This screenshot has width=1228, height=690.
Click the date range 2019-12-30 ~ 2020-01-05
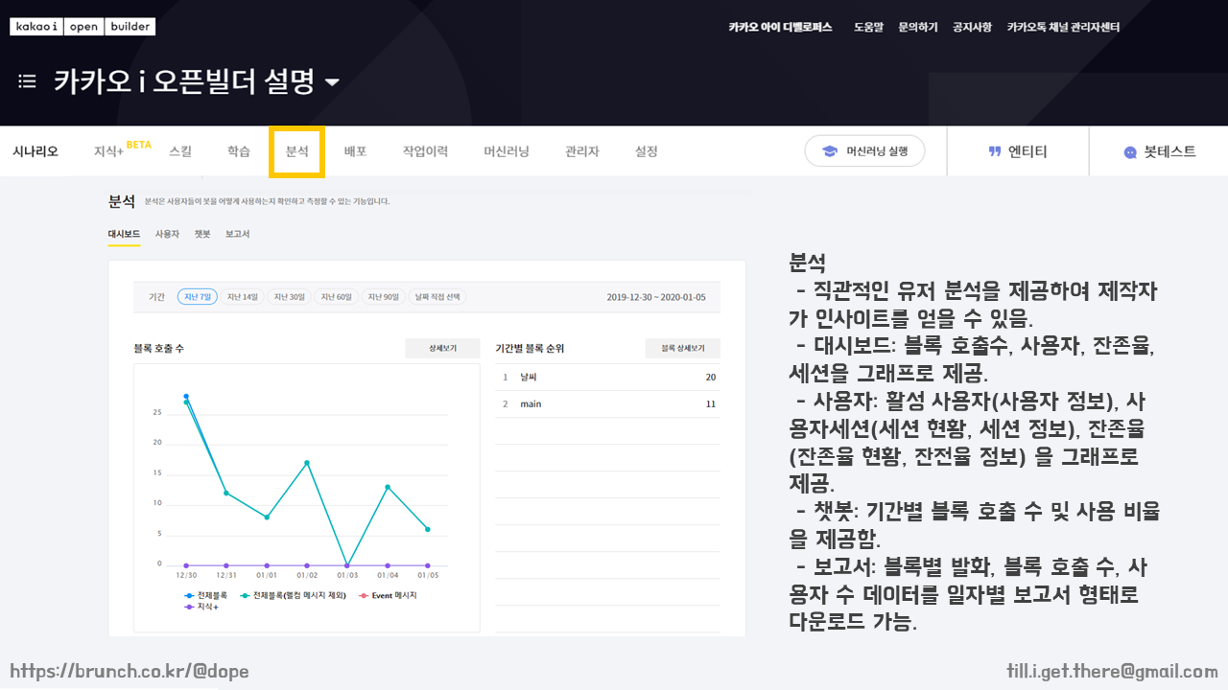click(x=656, y=297)
